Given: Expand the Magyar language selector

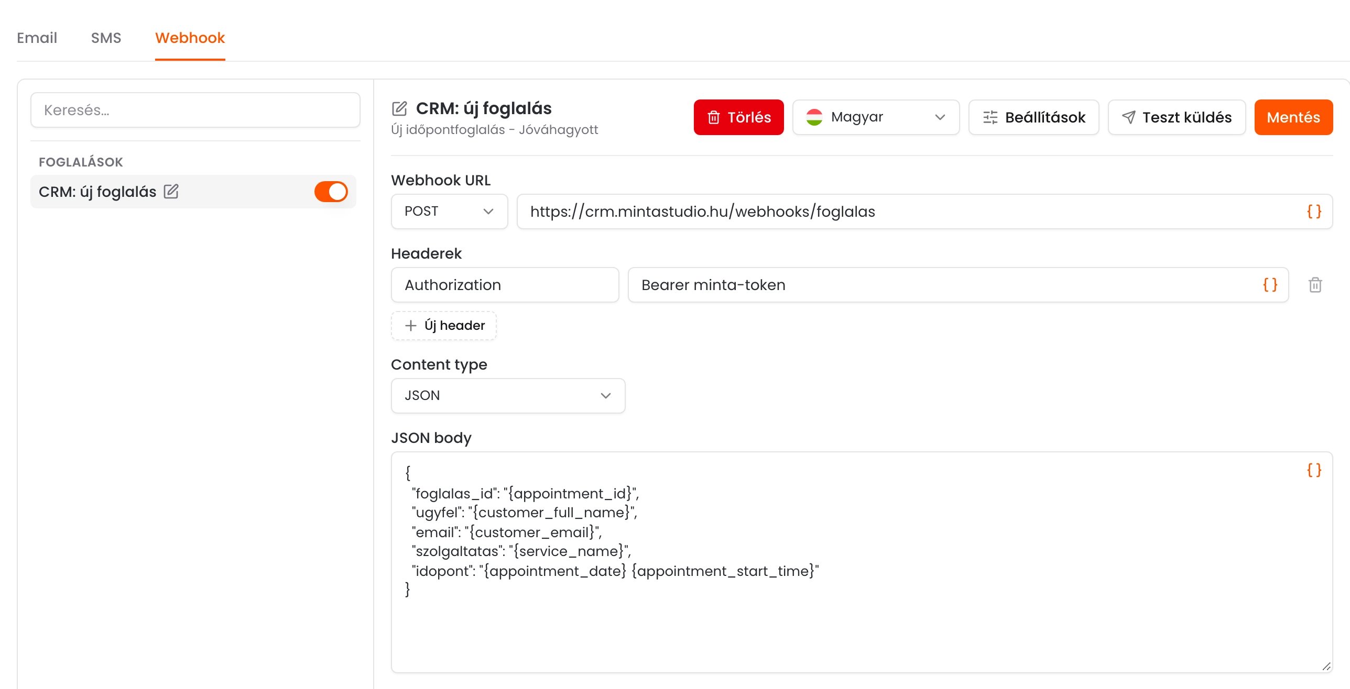Looking at the screenshot, I should (876, 117).
